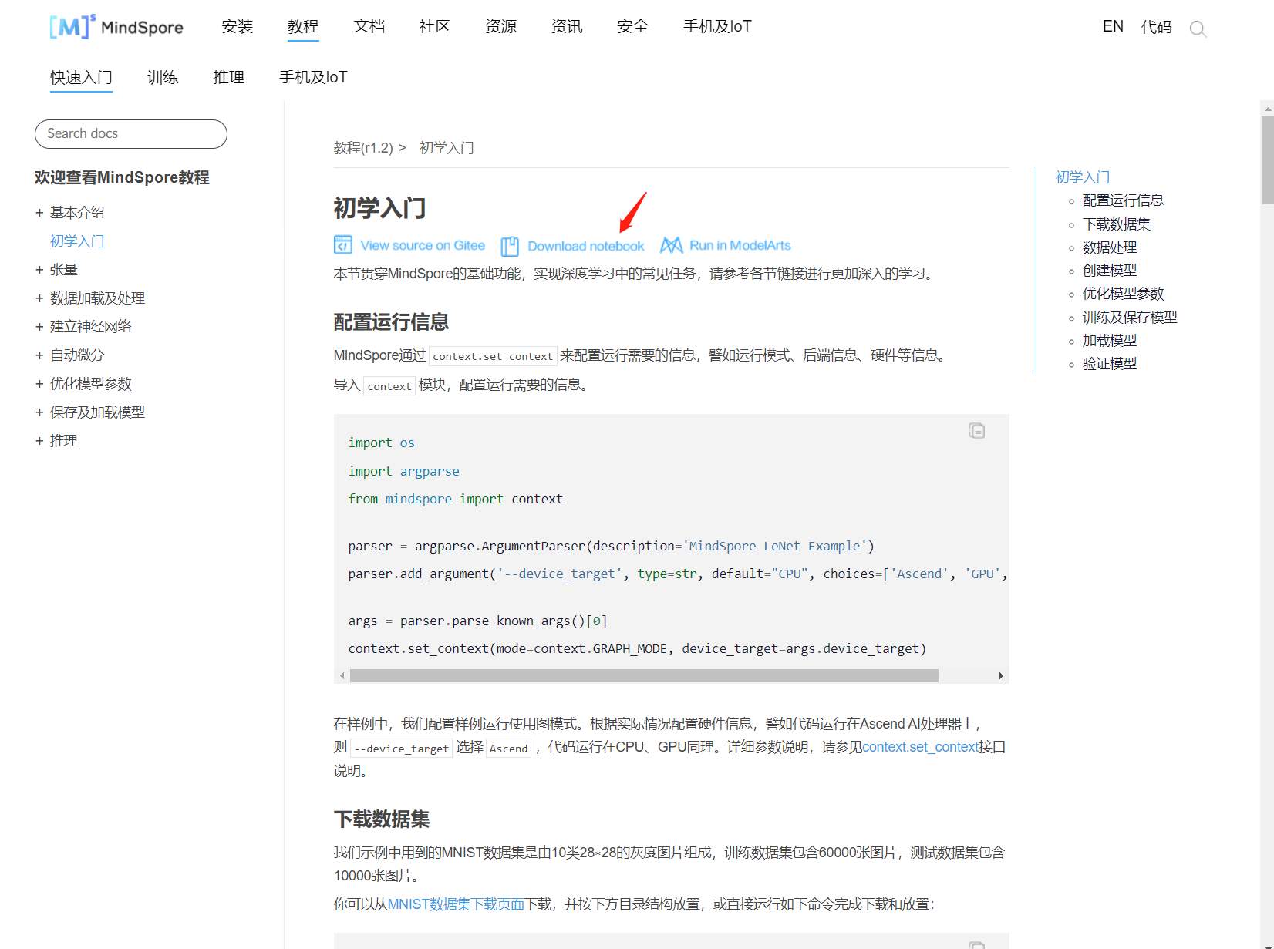Jump to 配置运行信息 in right outline

tap(1123, 200)
